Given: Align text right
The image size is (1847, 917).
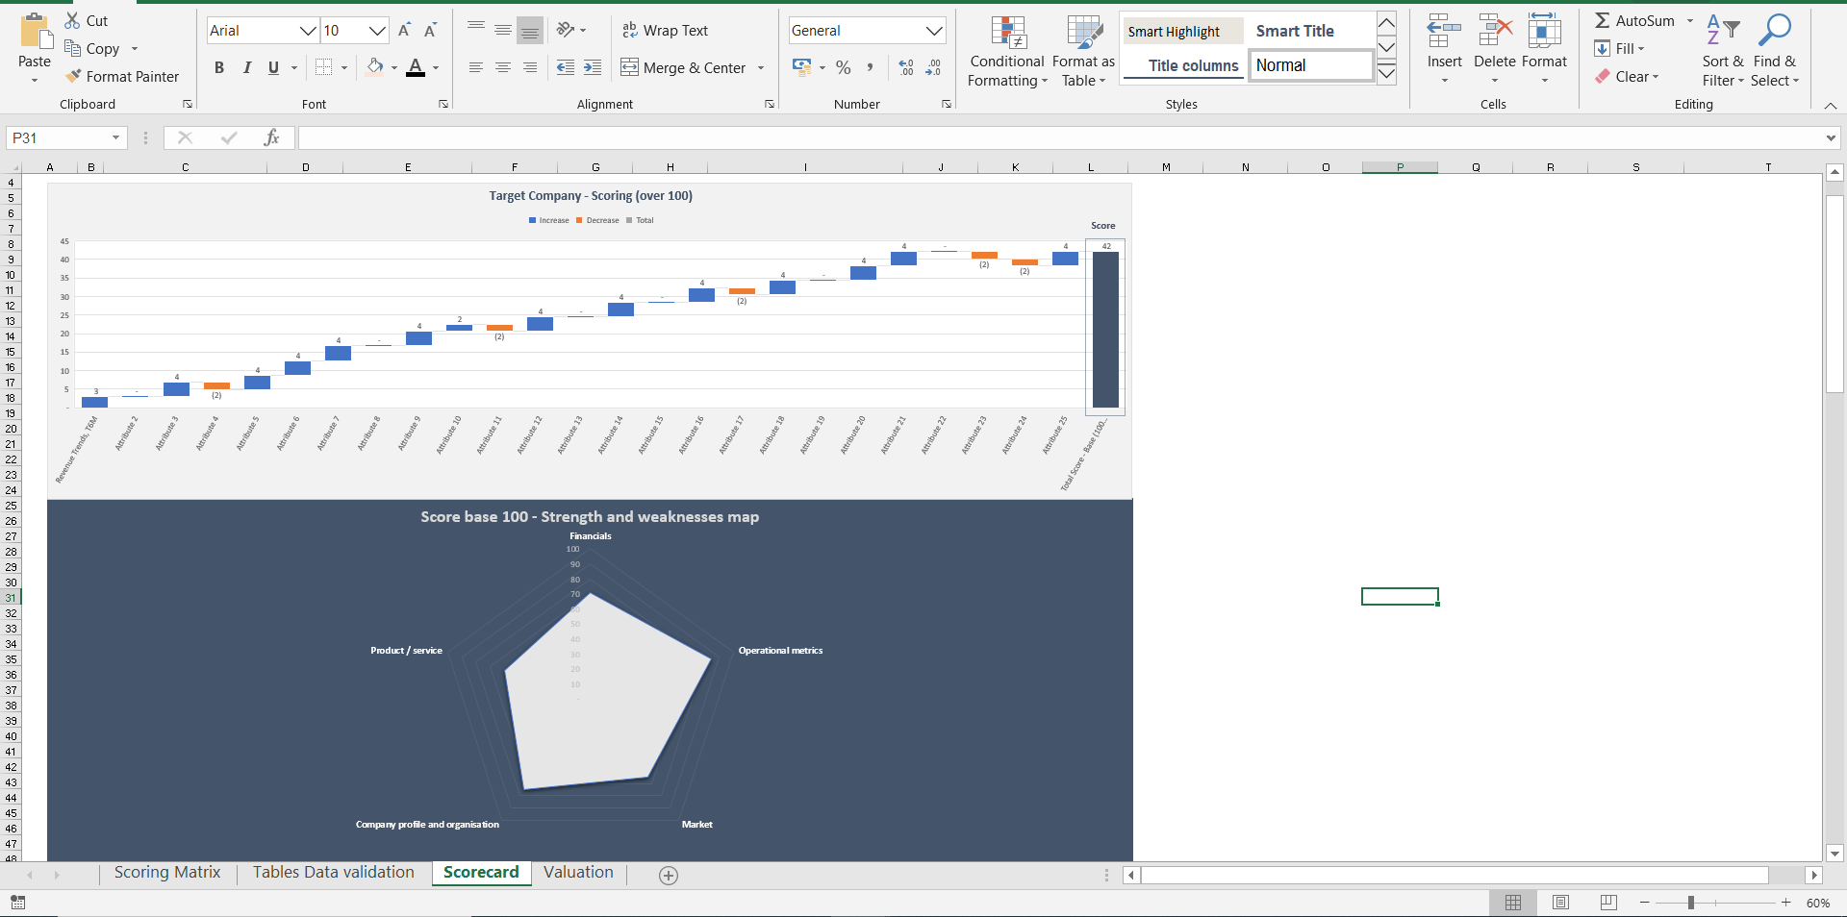Looking at the screenshot, I should (530, 67).
